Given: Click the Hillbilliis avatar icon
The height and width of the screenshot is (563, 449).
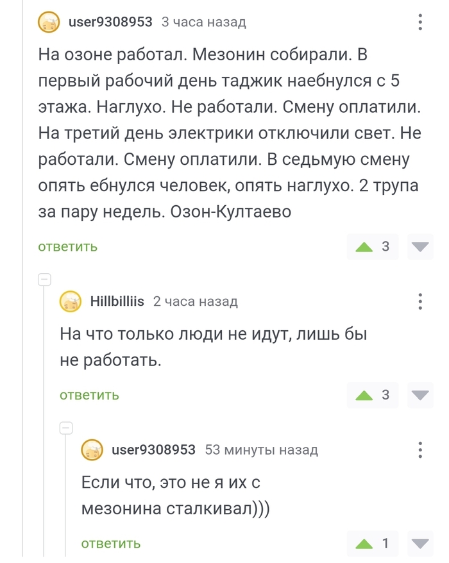Looking at the screenshot, I should tap(71, 301).
